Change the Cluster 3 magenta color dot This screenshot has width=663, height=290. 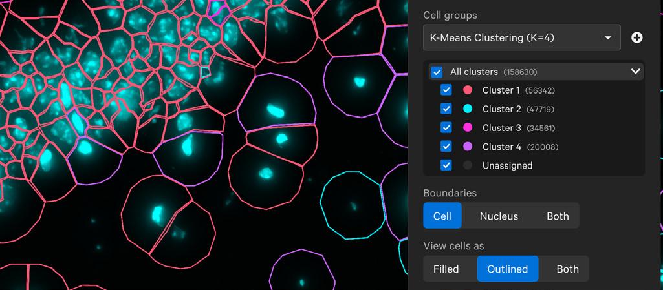point(468,128)
